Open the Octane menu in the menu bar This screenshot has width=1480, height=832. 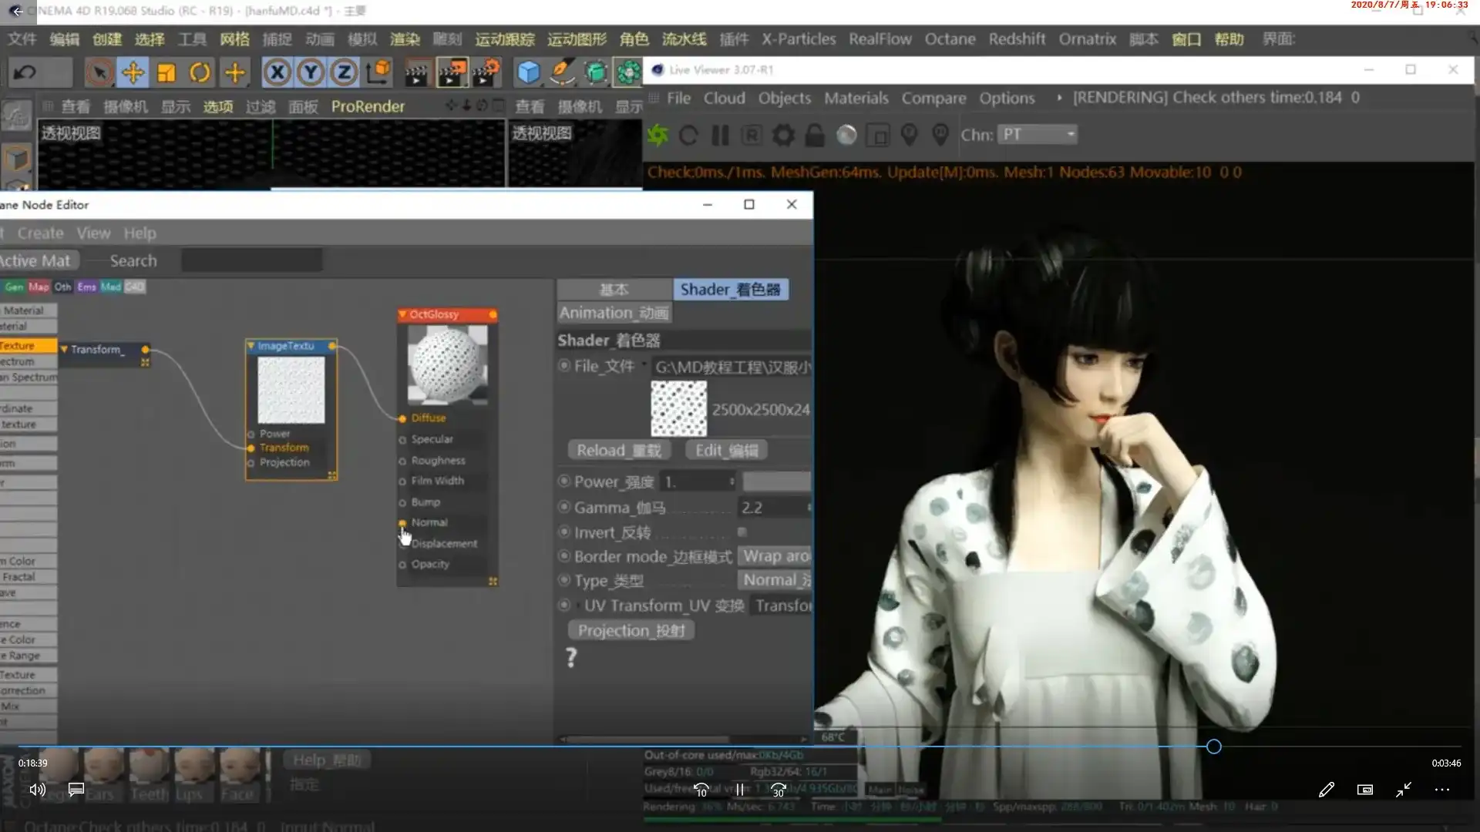coord(950,39)
